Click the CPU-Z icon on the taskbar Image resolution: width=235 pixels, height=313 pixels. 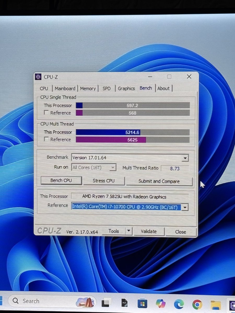(232, 305)
